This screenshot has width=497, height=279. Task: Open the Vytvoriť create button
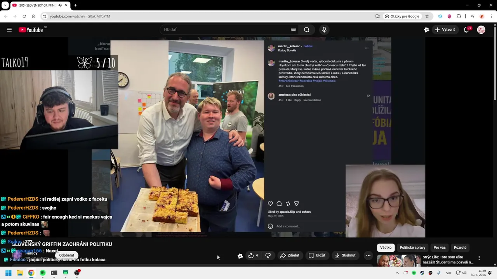(445, 30)
